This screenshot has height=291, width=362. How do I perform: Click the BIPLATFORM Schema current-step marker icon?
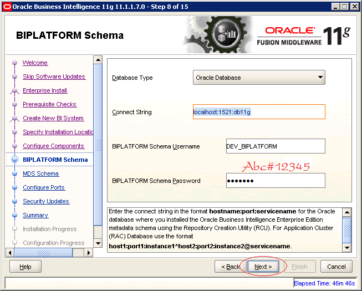[15, 160]
